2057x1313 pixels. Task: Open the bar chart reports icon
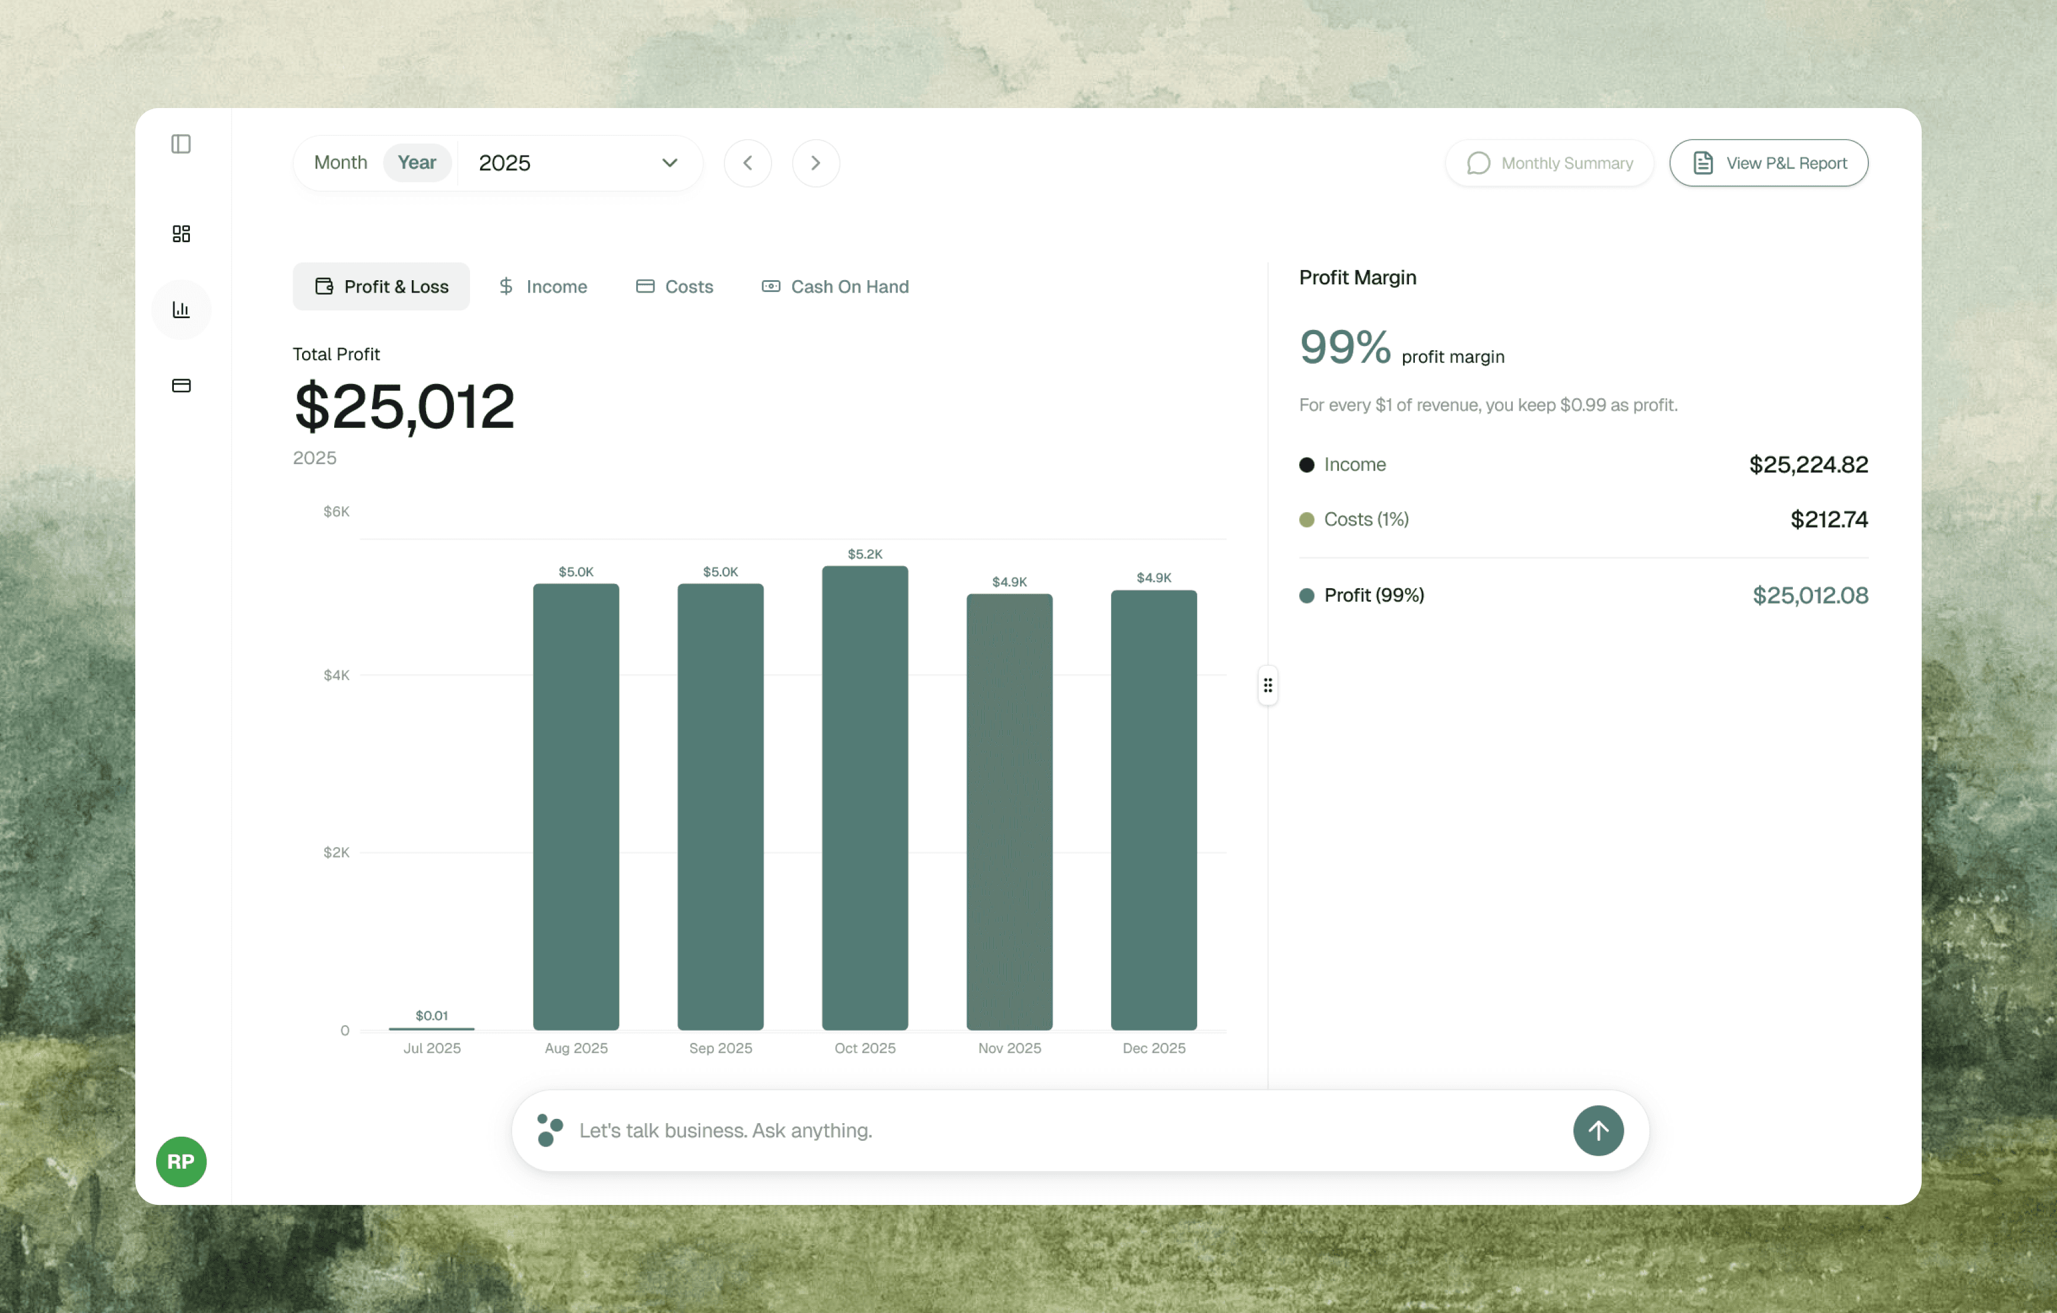181,309
